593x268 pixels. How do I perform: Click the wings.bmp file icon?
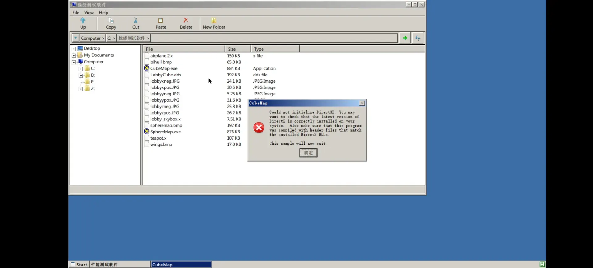(x=147, y=144)
